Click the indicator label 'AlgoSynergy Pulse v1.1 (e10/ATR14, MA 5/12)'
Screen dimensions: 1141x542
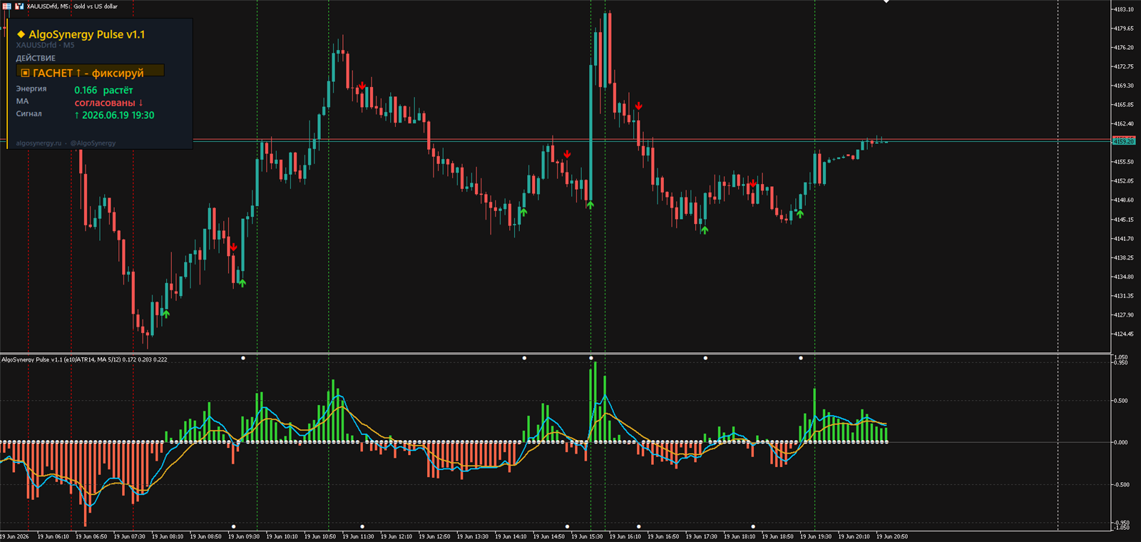[x=61, y=359]
